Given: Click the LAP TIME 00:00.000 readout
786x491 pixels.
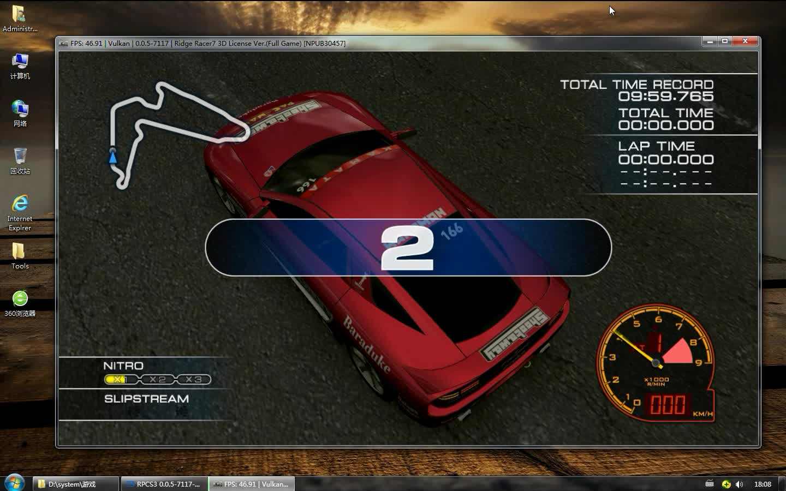Looking at the screenshot, I should tap(666, 160).
